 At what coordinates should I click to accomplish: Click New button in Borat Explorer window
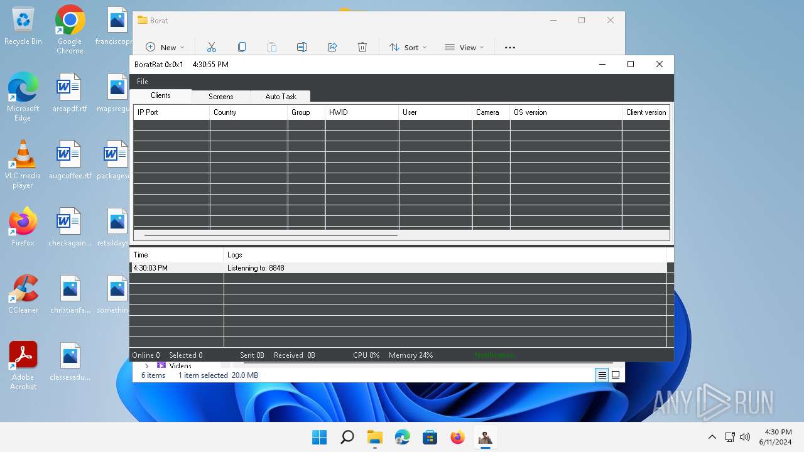pos(165,47)
